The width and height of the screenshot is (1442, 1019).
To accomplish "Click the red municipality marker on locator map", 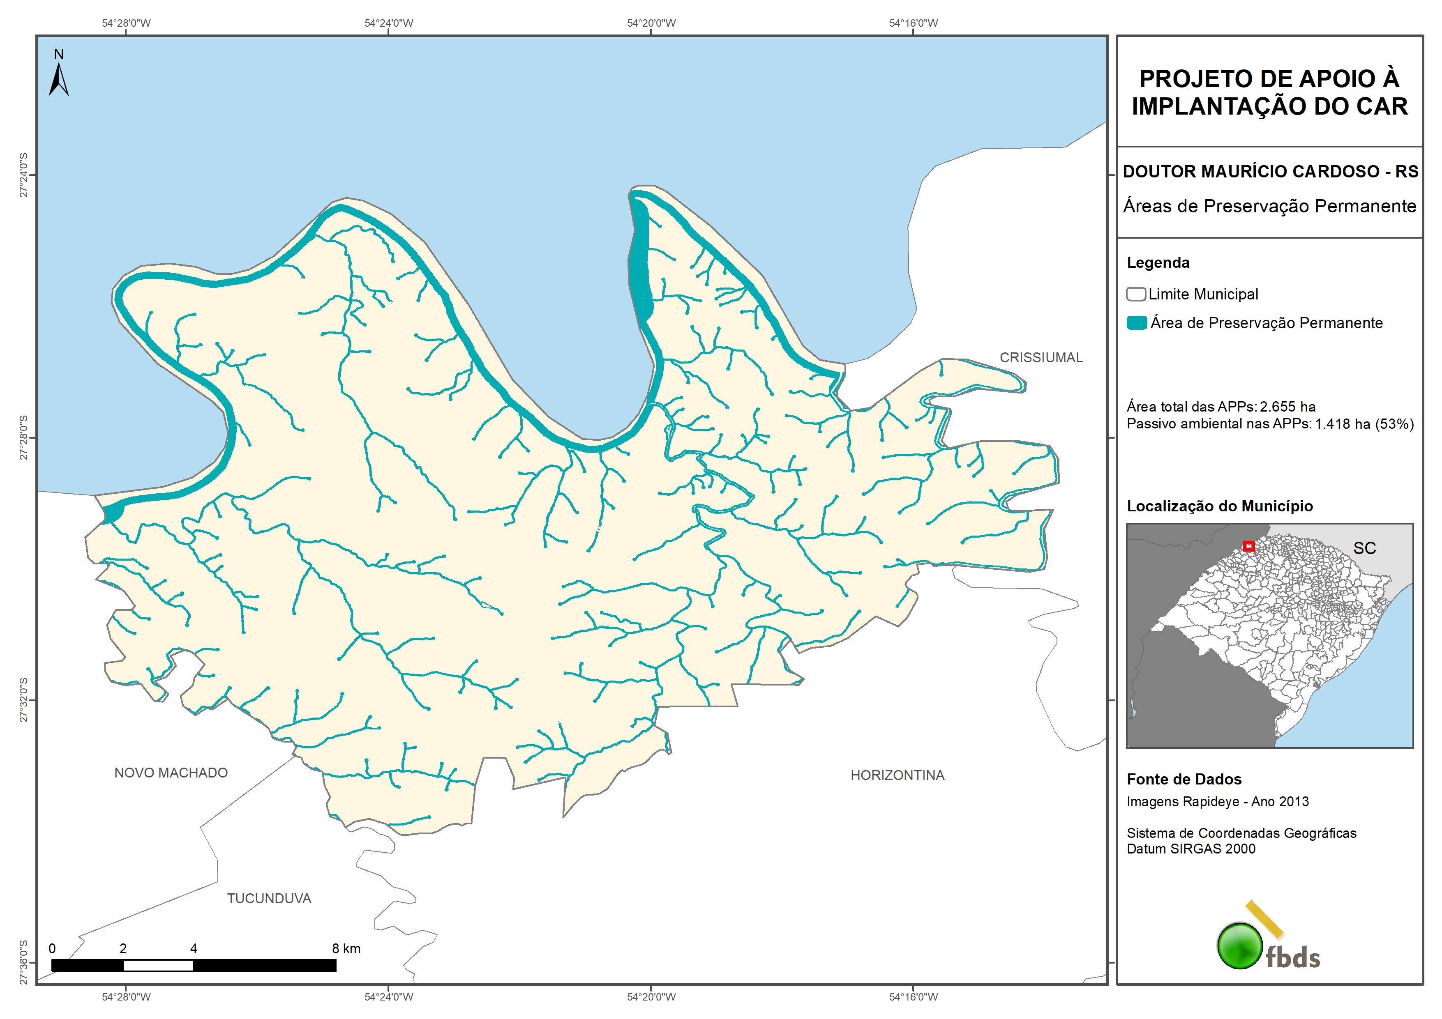I will pos(1248,546).
